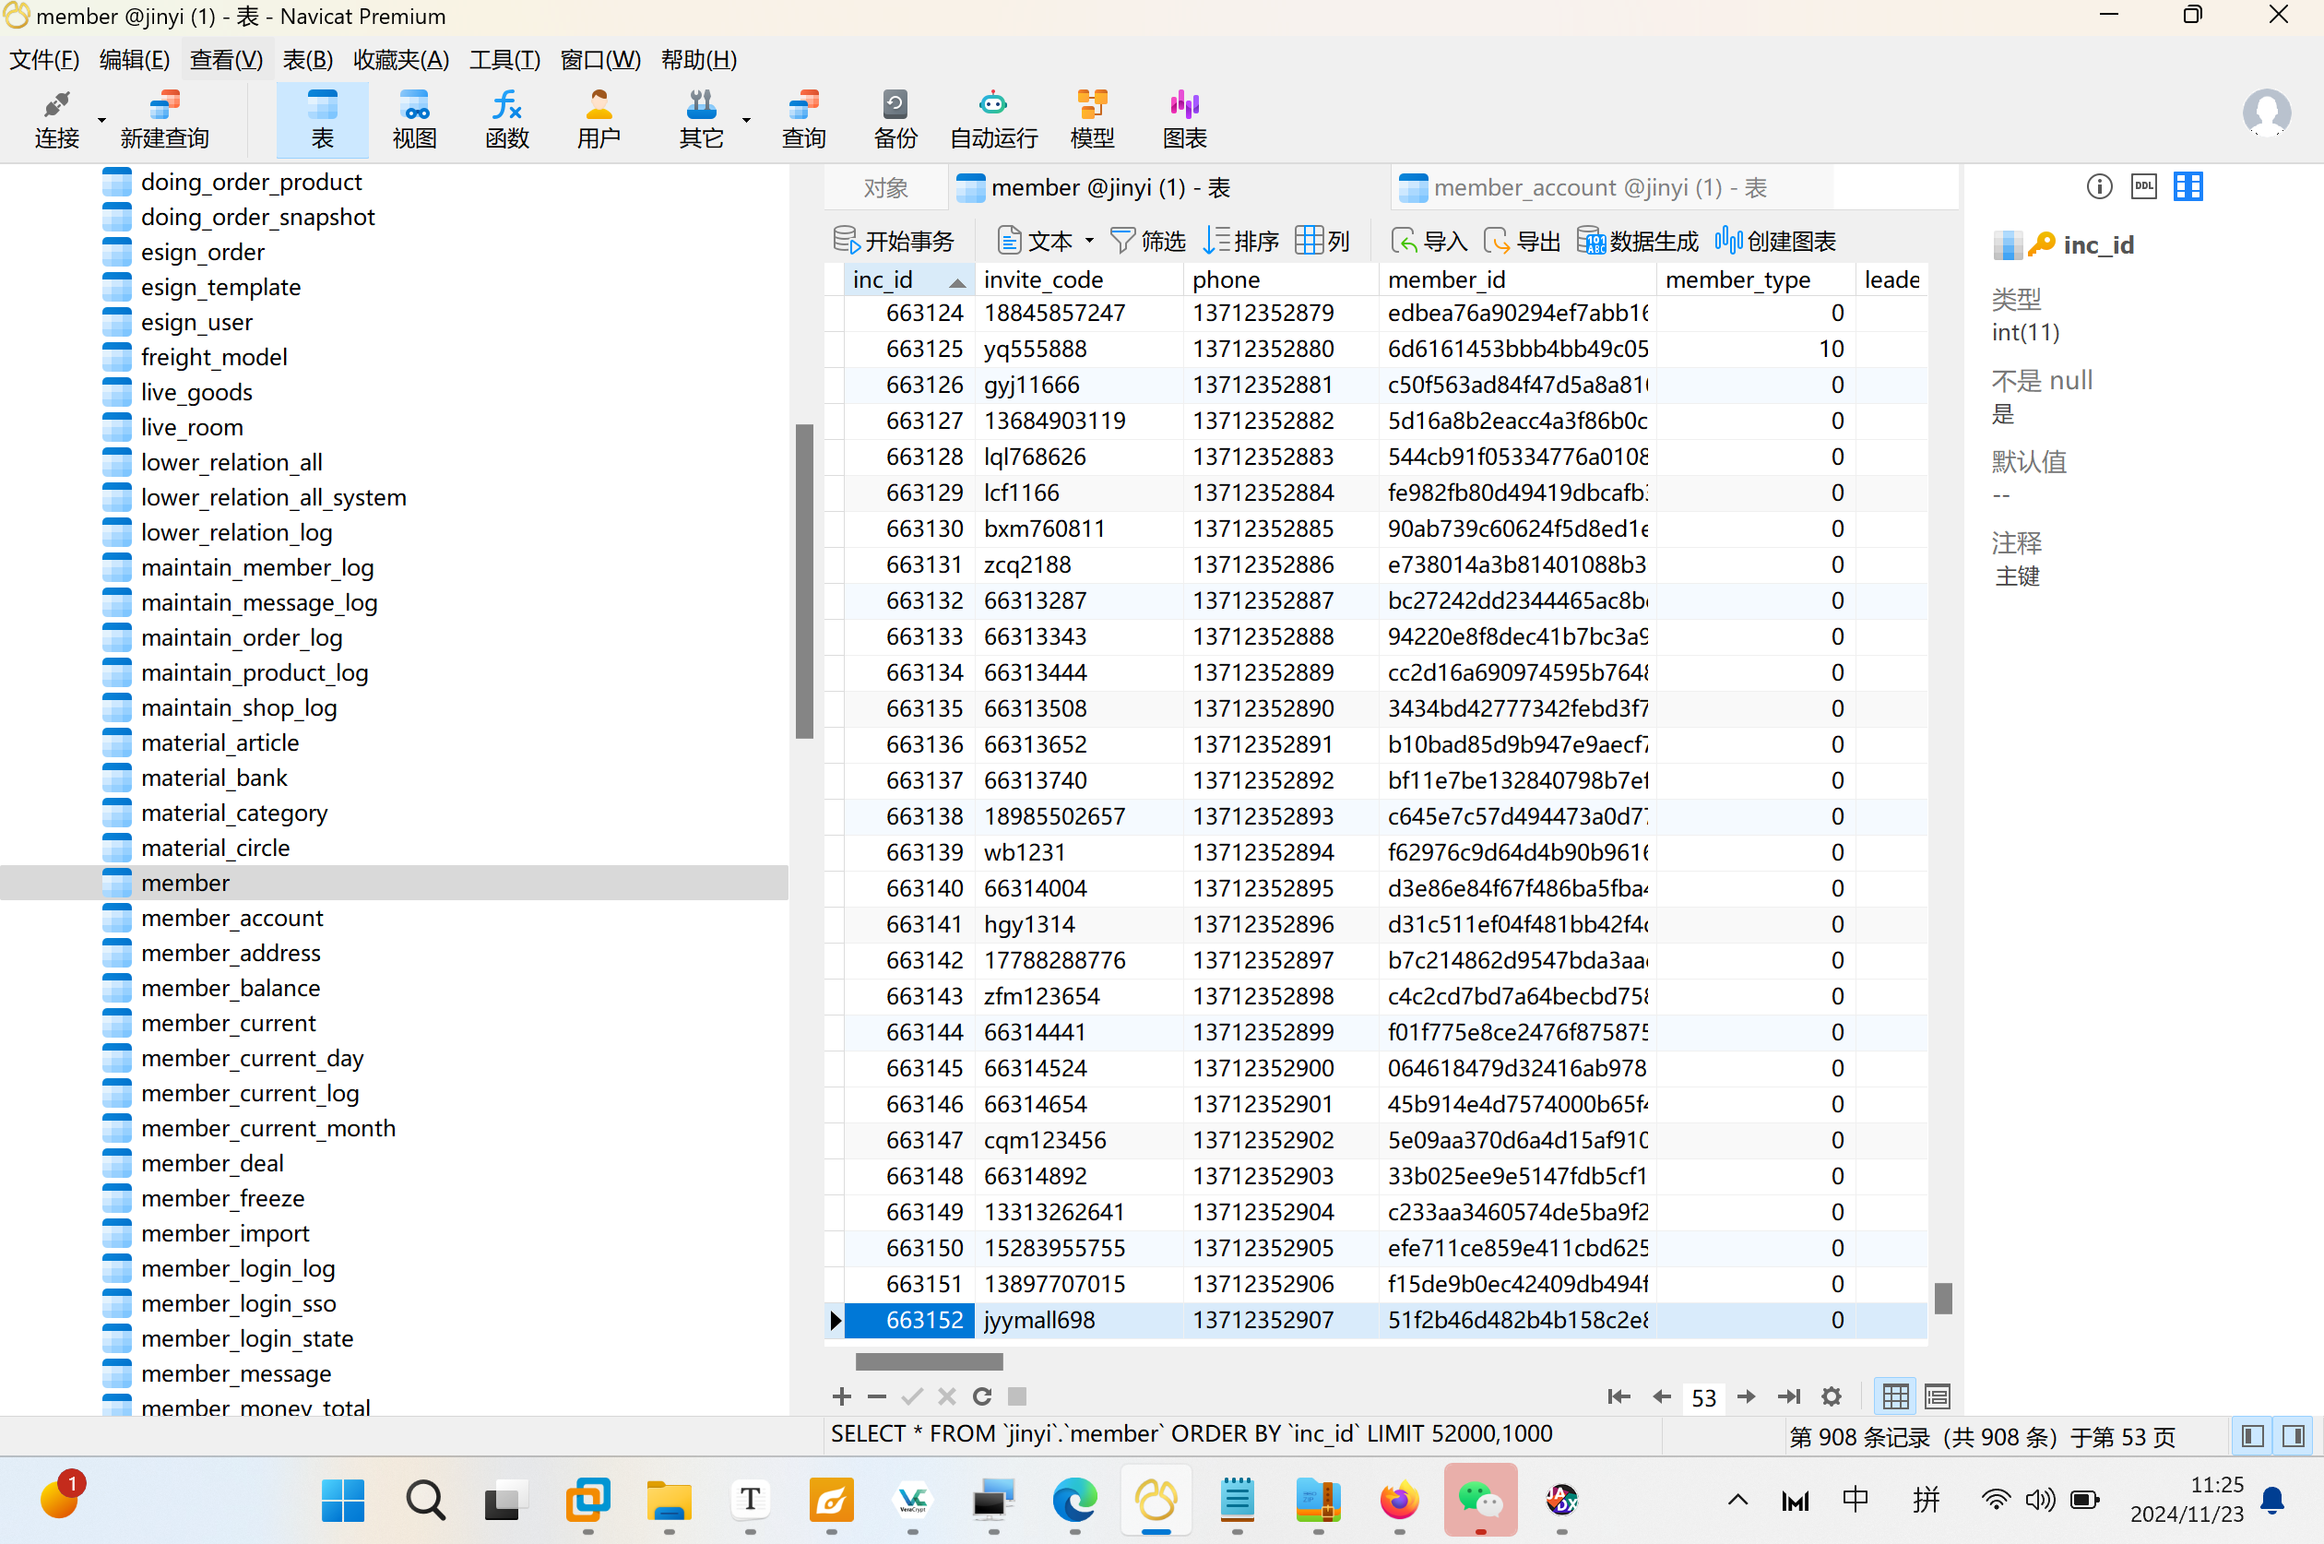The image size is (2324, 1544).
Task: Open the Connection (连接) toolbar icon
Action: click(x=56, y=120)
